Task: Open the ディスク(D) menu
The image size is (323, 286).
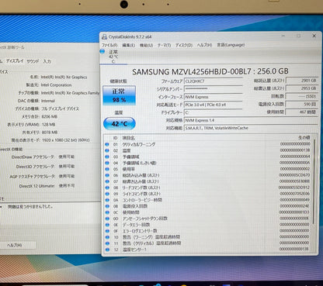Action: coord(184,45)
